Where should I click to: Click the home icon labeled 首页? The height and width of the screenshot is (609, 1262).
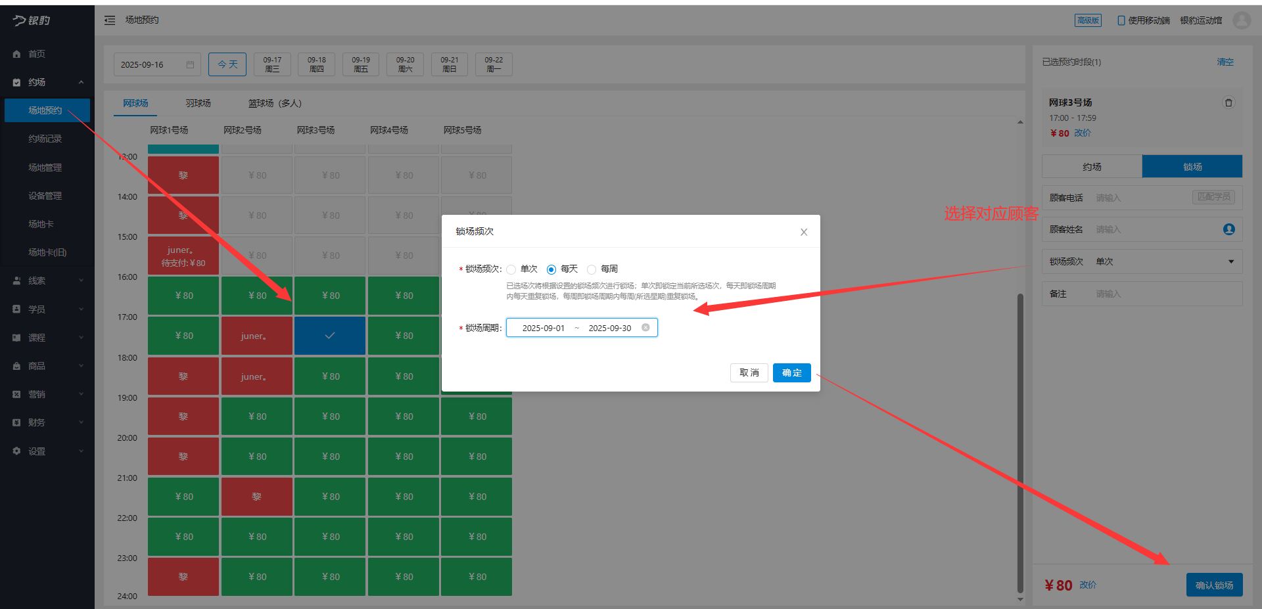click(x=17, y=54)
